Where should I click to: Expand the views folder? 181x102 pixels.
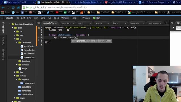click(15, 98)
